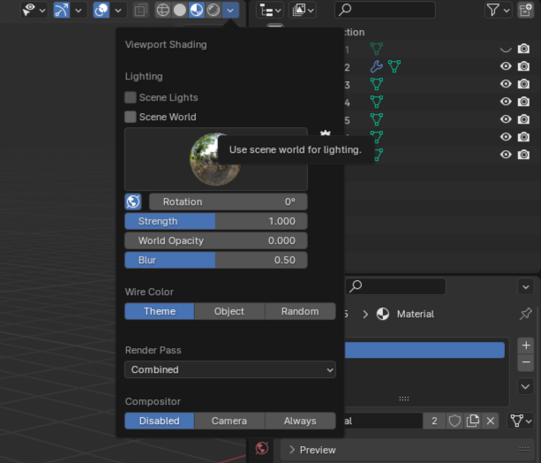Set Compositor to Always
This screenshot has height=463, width=541.
pos(300,421)
